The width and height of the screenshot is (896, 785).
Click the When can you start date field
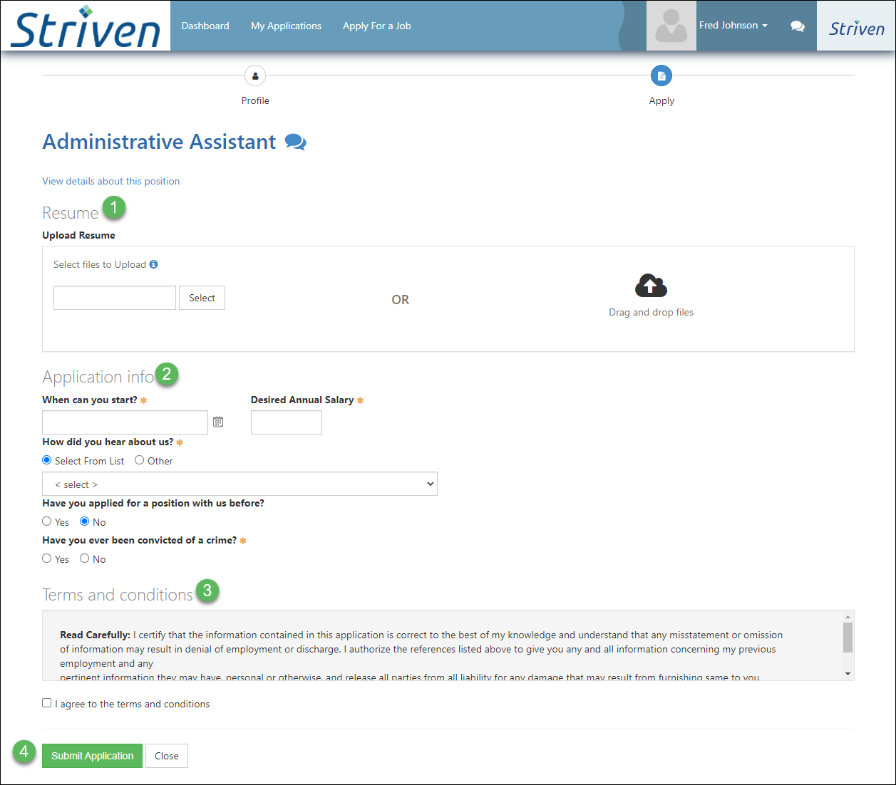click(125, 422)
